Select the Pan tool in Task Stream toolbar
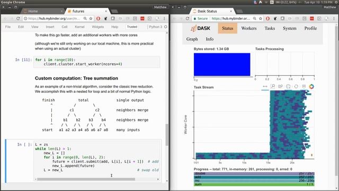This screenshot has height=191, width=339. coord(265,86)
